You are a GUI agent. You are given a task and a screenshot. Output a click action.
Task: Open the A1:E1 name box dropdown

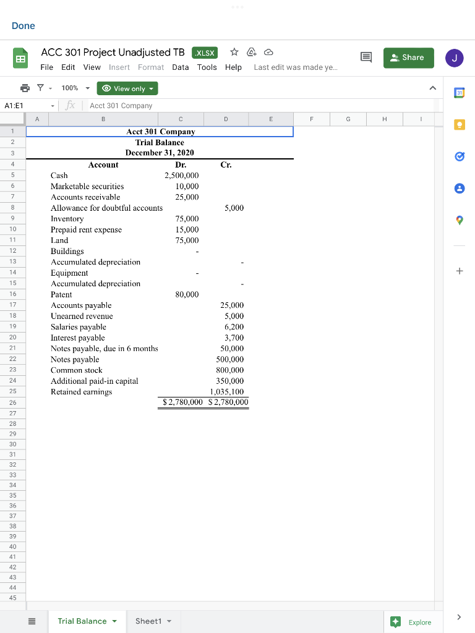coord(53,106)
